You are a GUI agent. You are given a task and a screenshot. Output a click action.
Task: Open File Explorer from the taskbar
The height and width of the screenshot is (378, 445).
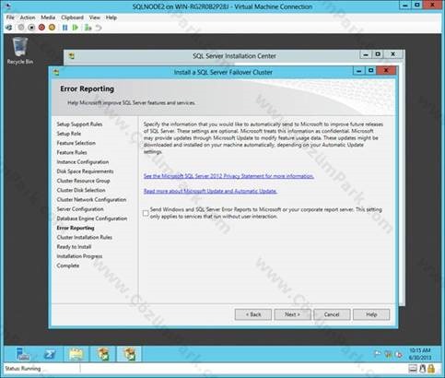point(76,354)
